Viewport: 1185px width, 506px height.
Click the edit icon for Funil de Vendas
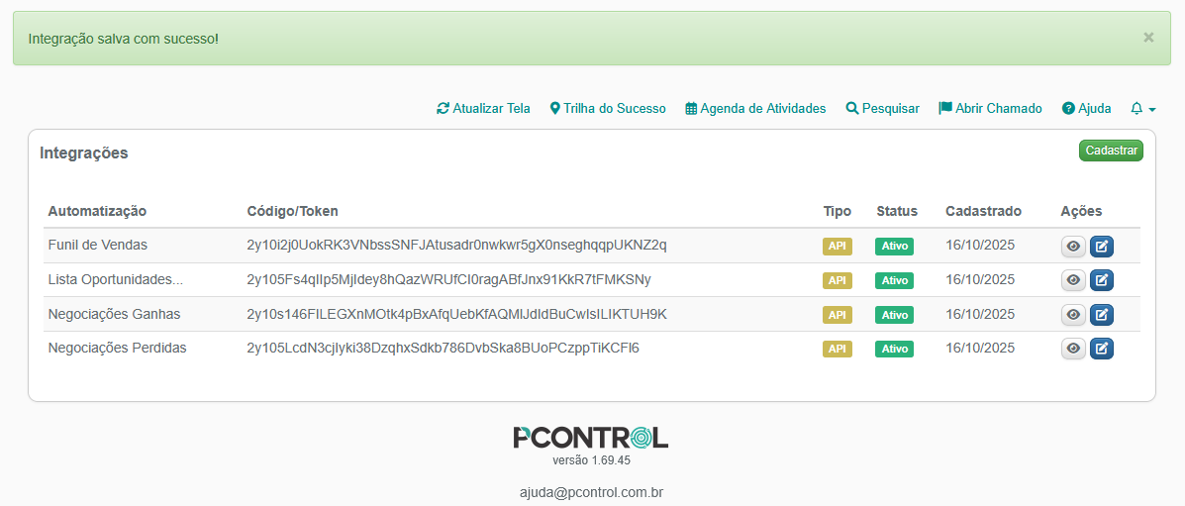pos(1101,247)
